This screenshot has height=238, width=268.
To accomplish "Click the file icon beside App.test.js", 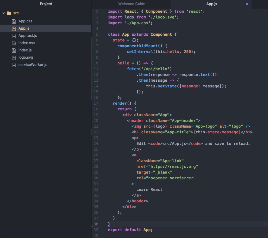I will 14,36.
